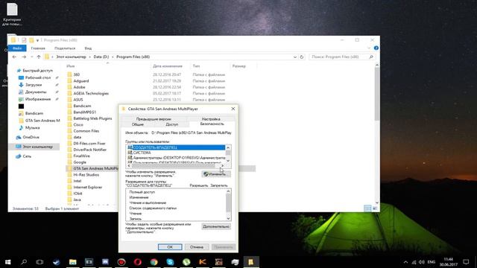Click the Explorer search magnifier icon
The height and width of the screenshot is (268, 477).
[371, 57]
